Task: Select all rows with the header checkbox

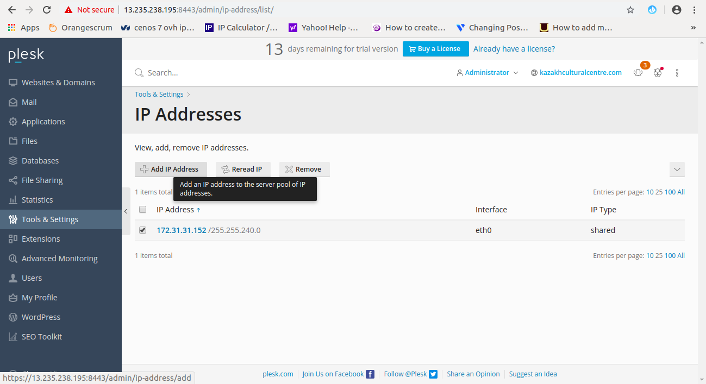Action: (x=143, y=210)
